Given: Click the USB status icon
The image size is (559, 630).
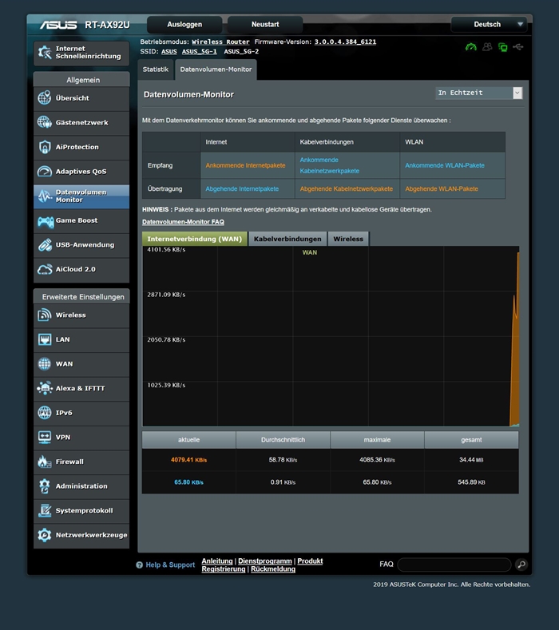Looking at the screenshot, I should [x=518, y=47].
